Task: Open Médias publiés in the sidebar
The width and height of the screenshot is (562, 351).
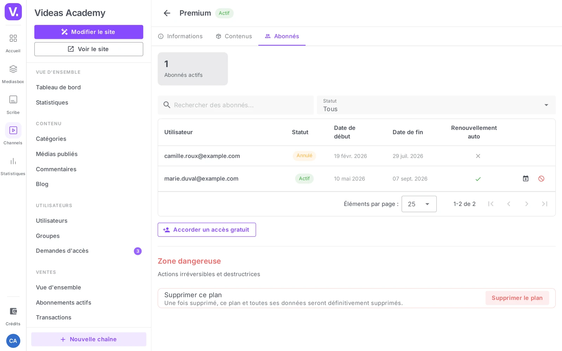Action: click(57, 154)
